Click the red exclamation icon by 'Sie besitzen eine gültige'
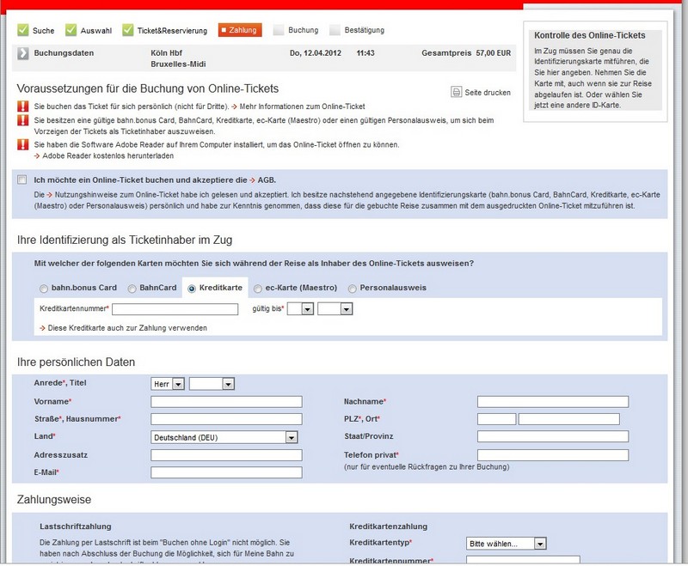The image size is (688, 566). [23, 120]
